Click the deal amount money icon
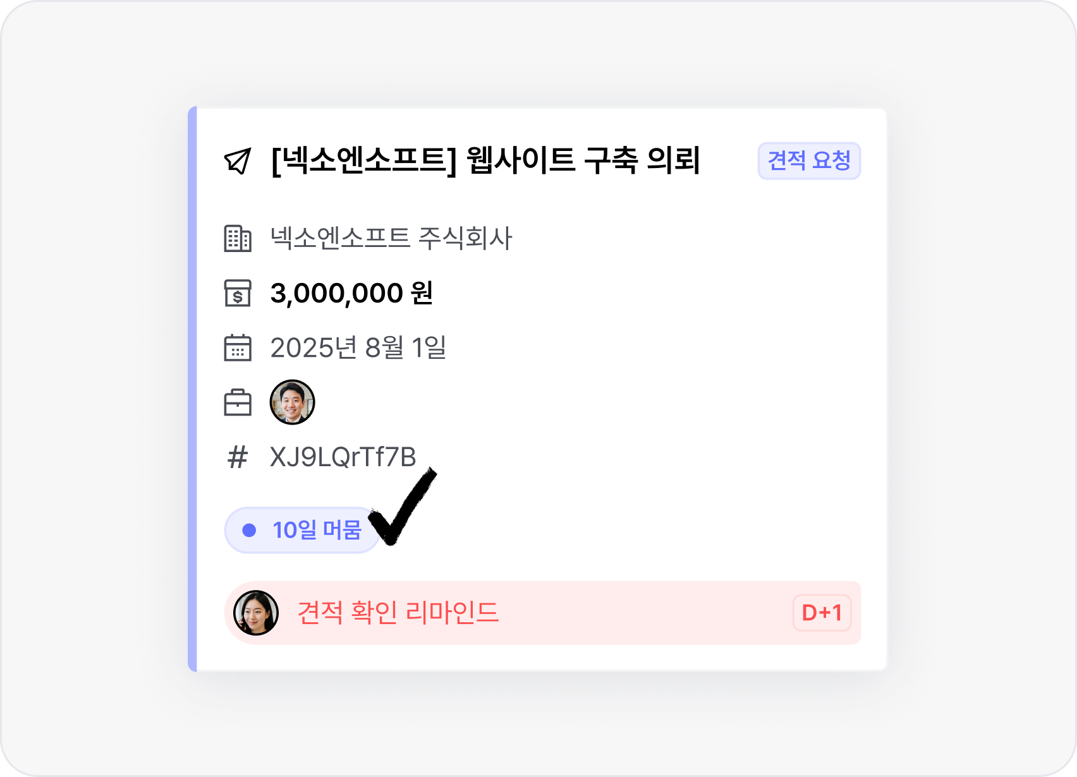1077x777 pixels. point(238,294)
